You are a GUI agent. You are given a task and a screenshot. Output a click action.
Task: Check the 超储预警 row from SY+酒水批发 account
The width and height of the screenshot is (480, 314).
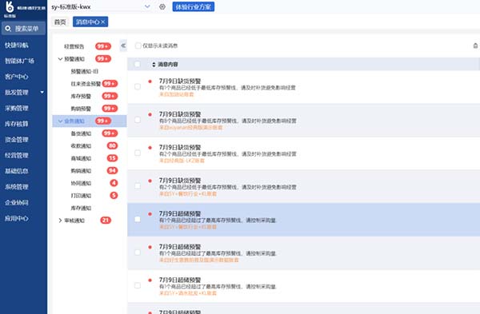[138, 285]
